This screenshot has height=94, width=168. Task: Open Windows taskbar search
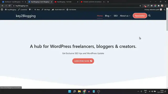click(75, 91)
